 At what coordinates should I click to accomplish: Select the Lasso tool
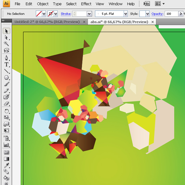[x=6, y=50]
